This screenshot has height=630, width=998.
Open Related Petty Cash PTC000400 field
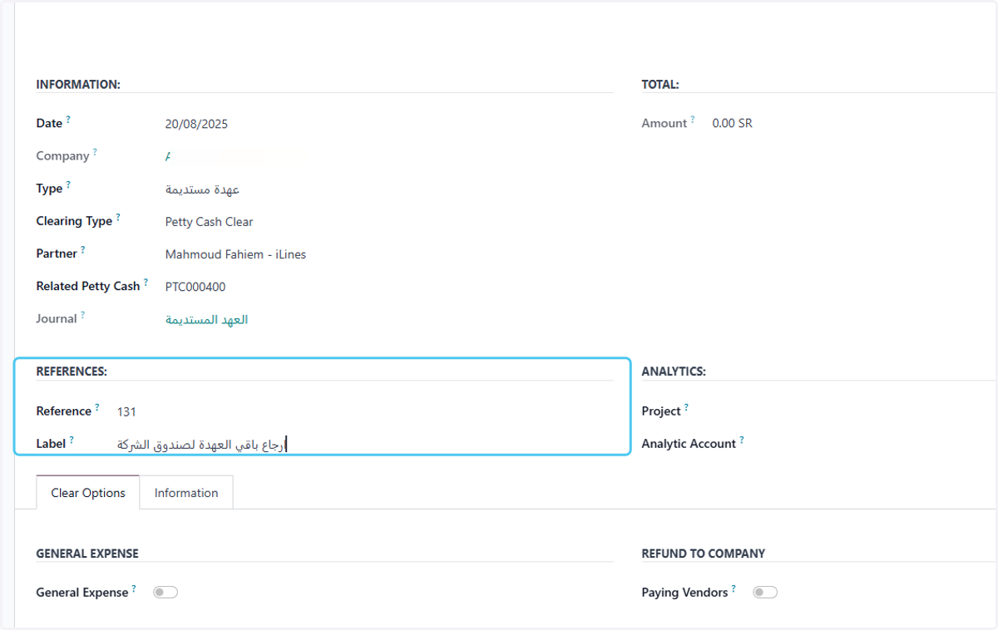point(195,287)
